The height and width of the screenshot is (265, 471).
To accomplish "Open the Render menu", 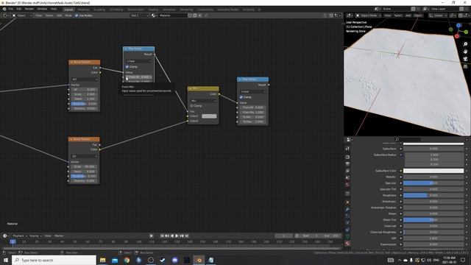I will pos(29,9).
